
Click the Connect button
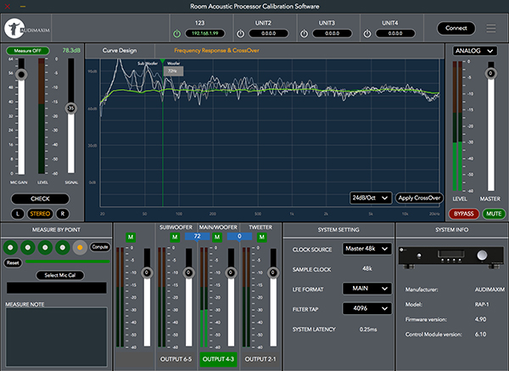pyautogui.click(x=456, y=28)
